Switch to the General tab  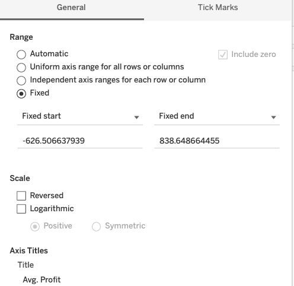71,8
